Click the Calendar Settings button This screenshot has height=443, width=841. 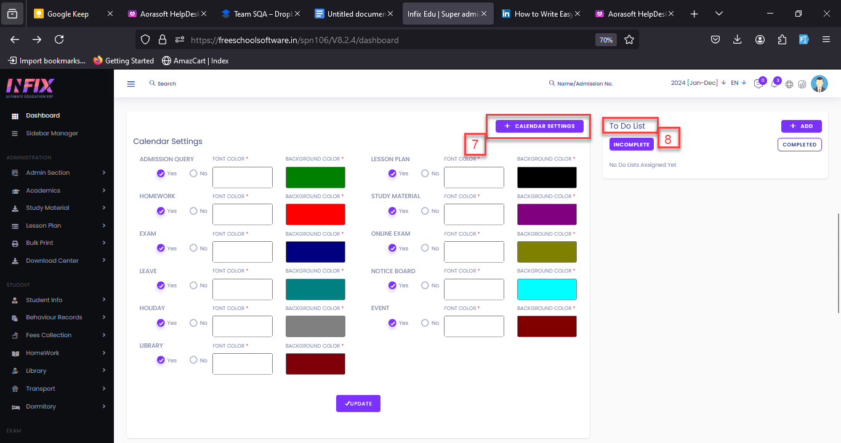[x=539, y=126]
